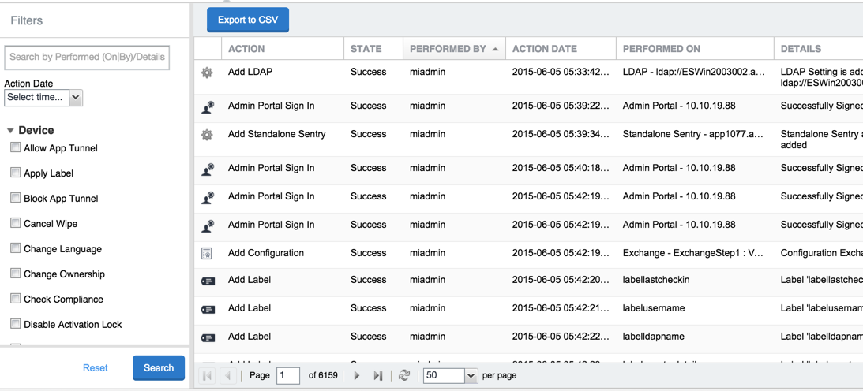Collapse the Device filter section

pyautogui.click(x=11, y=130)
